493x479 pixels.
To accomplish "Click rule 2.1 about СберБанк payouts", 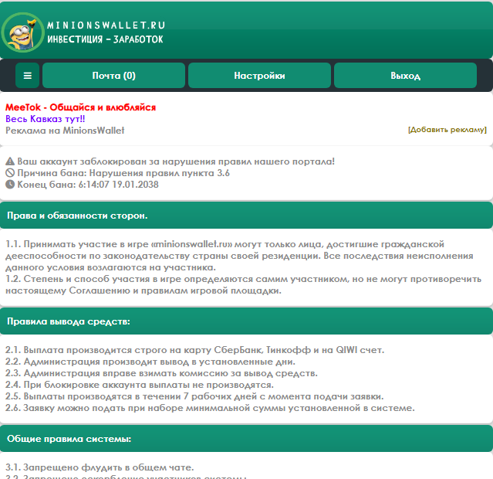I will click(x=194, y=350).
